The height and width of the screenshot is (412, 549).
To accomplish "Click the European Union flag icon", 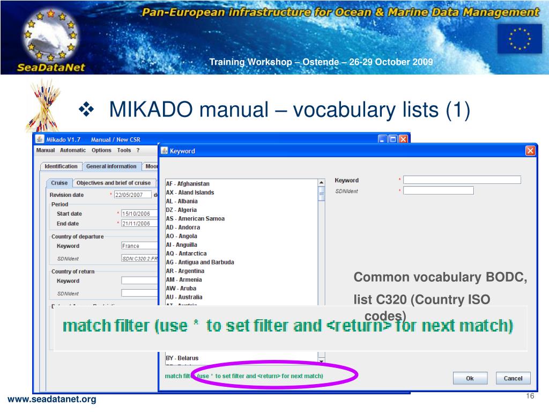I will click(x=520, y=39).
